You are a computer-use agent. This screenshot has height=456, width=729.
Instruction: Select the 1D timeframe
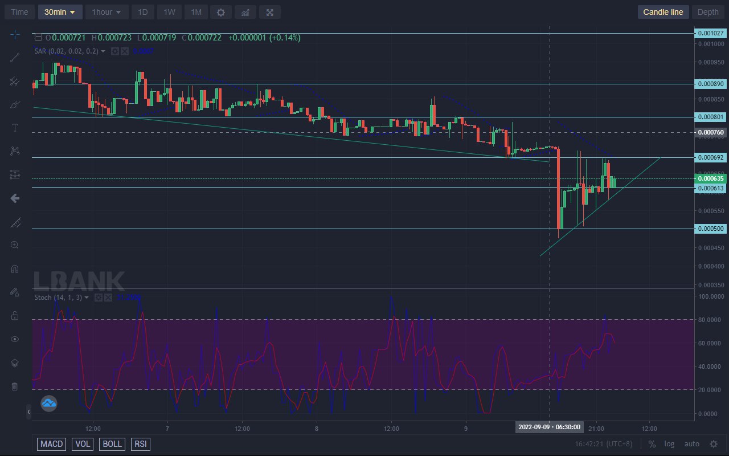click(x=143, y=12)
